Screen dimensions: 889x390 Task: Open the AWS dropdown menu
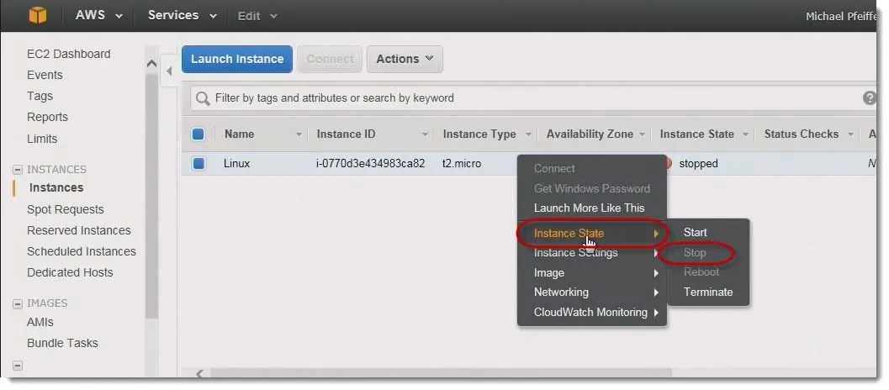(x=98, y=15)
